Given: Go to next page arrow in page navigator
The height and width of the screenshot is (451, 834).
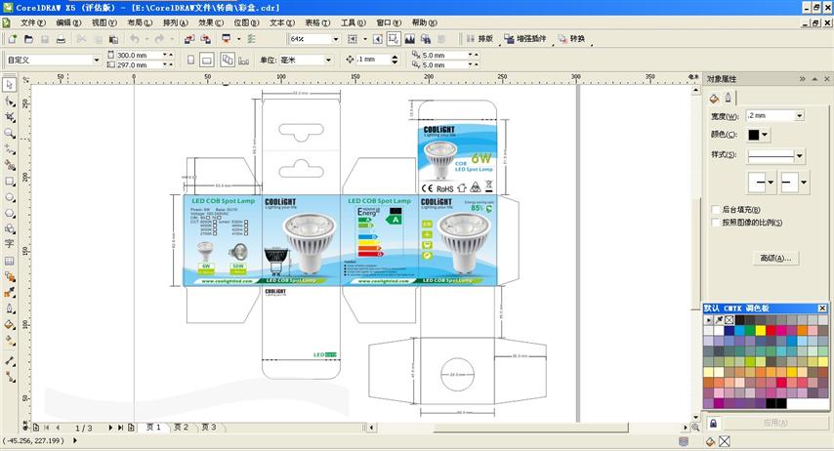Looking at the screenshot, I should tap(110, 428).
